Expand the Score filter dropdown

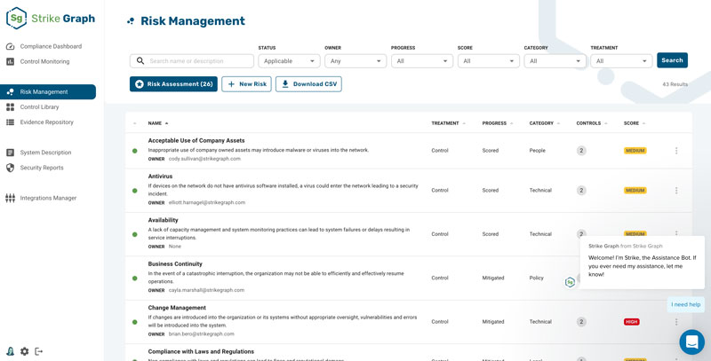tap(488, 61)
